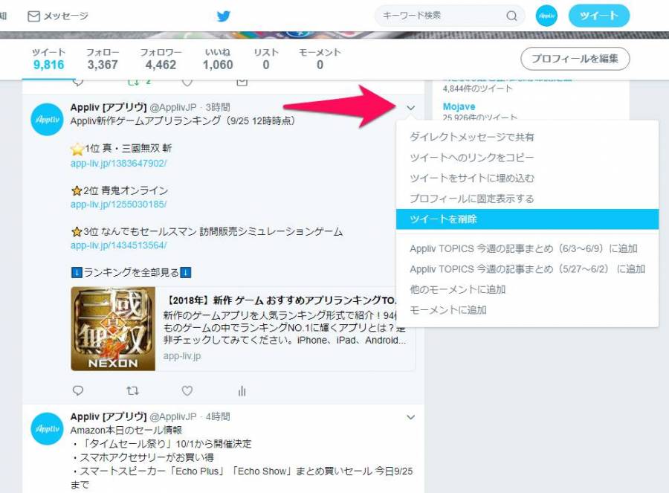Click the text 2位 青鬼オンライン
669x493 pixels.
point(126,190)
